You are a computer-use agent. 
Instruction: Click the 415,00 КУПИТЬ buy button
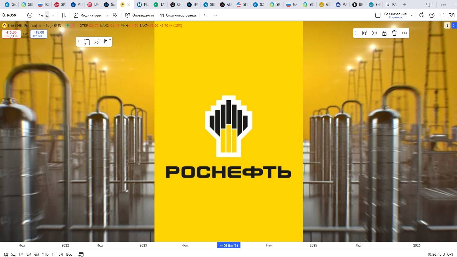[x=39, y=34]
